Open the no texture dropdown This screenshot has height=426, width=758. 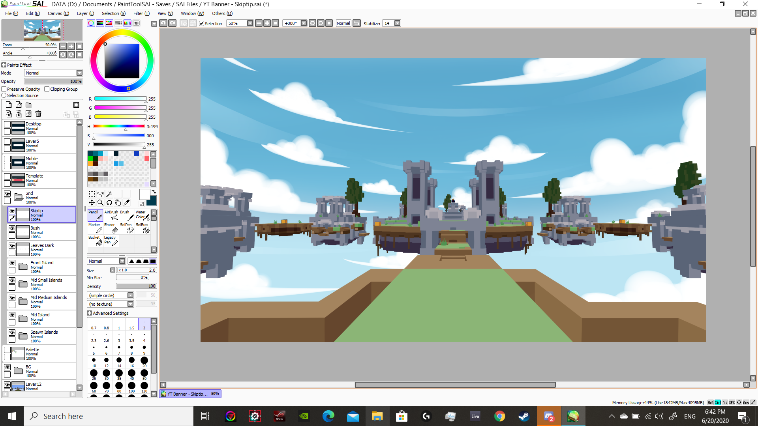click(x=111, y=304)
